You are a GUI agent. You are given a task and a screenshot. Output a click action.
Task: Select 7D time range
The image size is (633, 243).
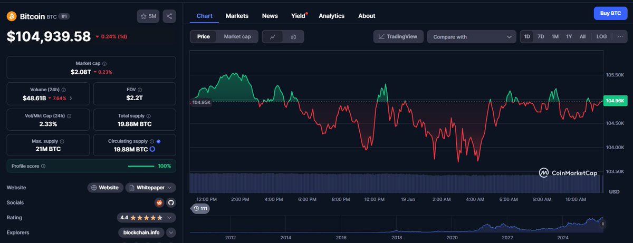[541, 37]
